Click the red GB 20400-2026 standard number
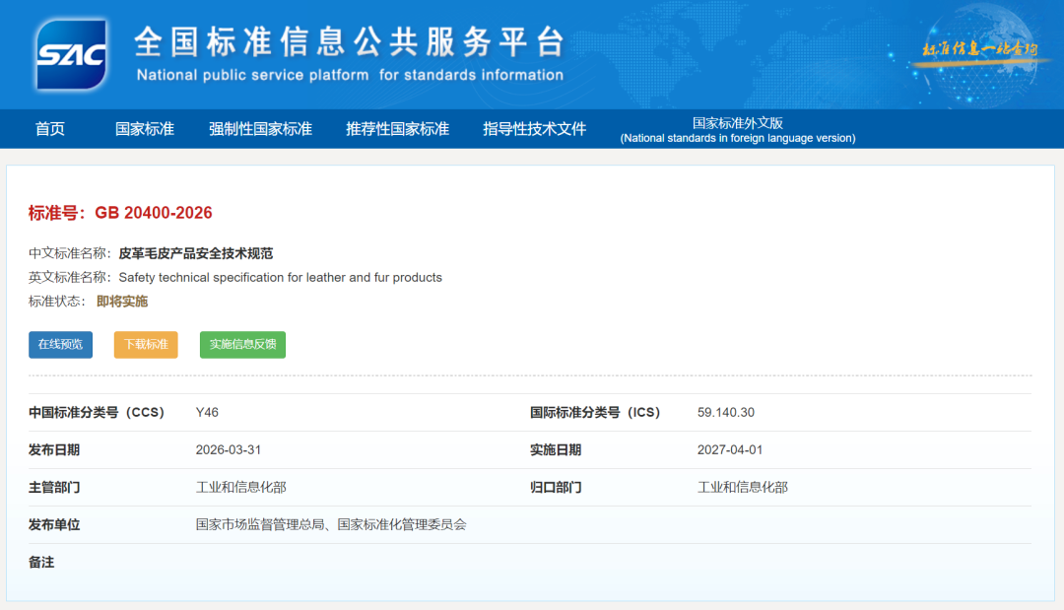The width and height of the screenshot is (1064, 610). 153,213
